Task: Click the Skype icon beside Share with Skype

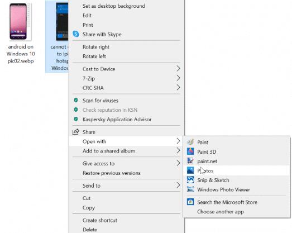Action: pos(76,34)
